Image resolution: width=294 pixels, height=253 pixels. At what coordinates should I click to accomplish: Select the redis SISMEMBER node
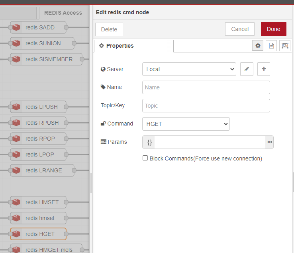pos(46,59)
